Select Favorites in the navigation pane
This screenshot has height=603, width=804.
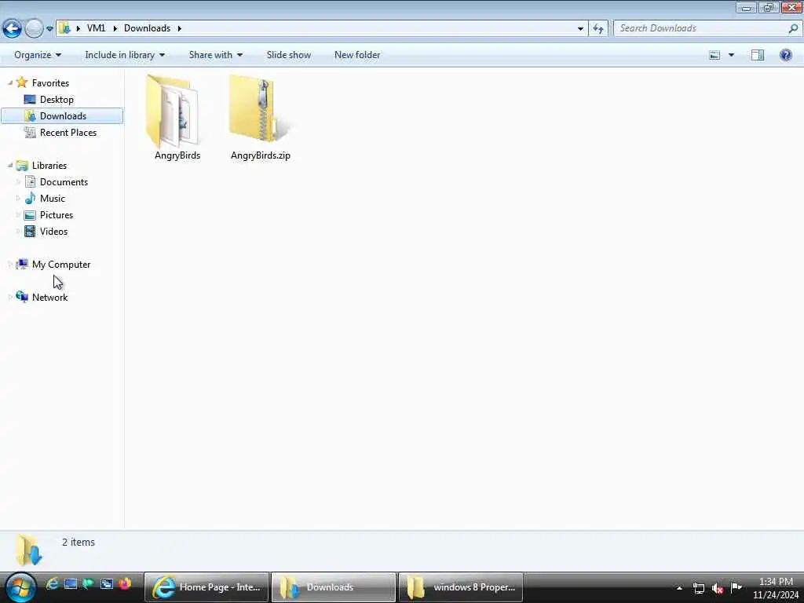coord(50,83)
